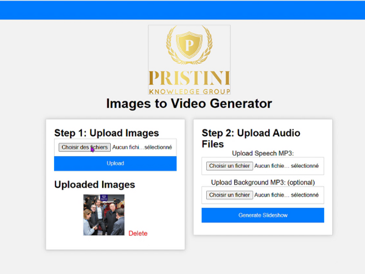This screenshot has height=274, width=365.
Task: Click 'Images to Video Generator' heading
Action: coord(189,103)
